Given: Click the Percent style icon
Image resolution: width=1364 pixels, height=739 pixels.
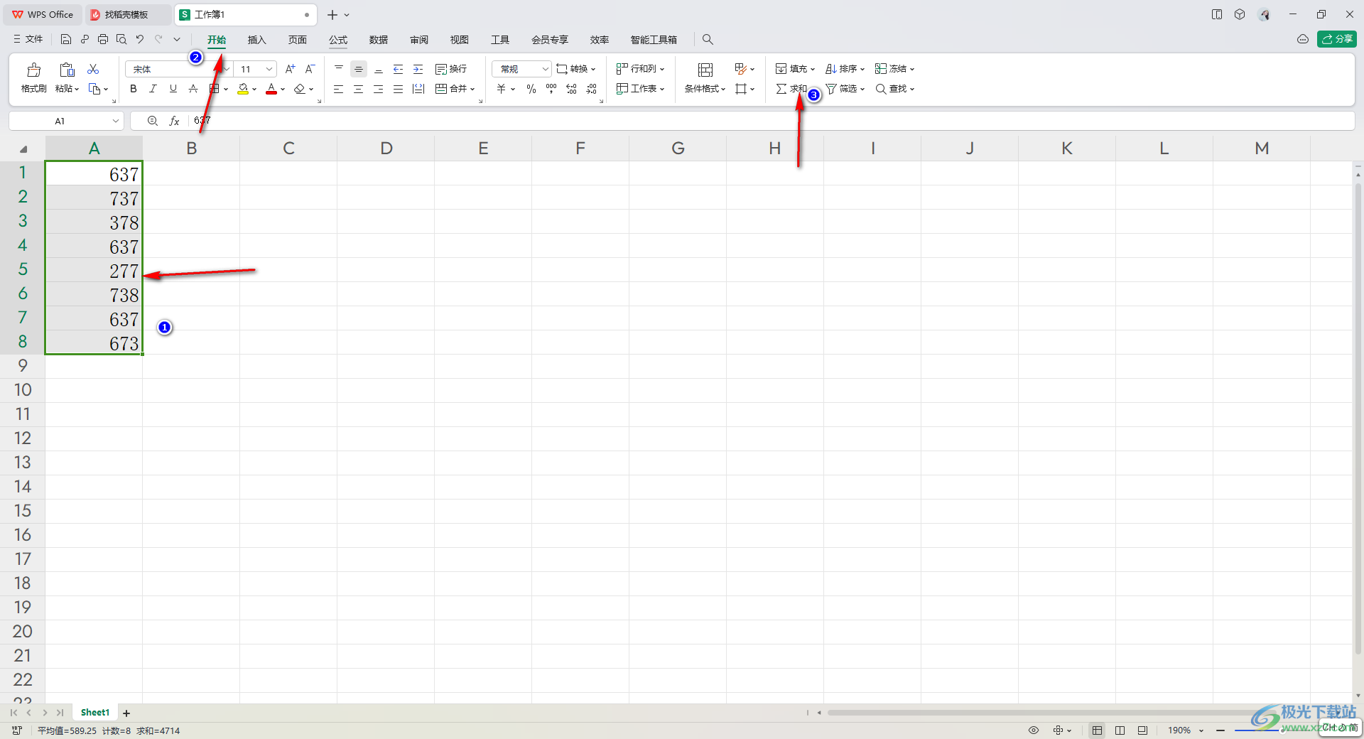Looking at the screenshot, I should (531, 89).
